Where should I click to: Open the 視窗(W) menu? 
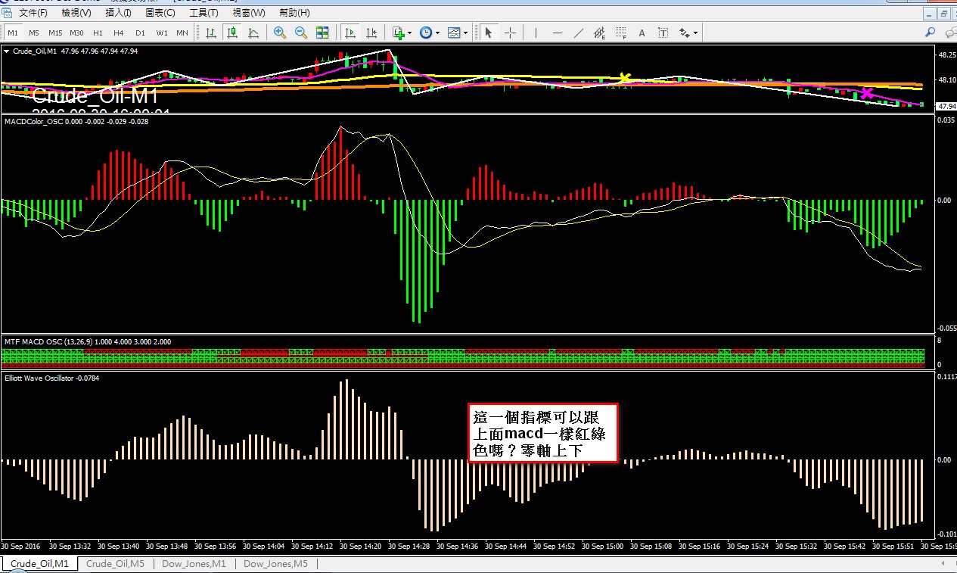click(x=249, y=13)
